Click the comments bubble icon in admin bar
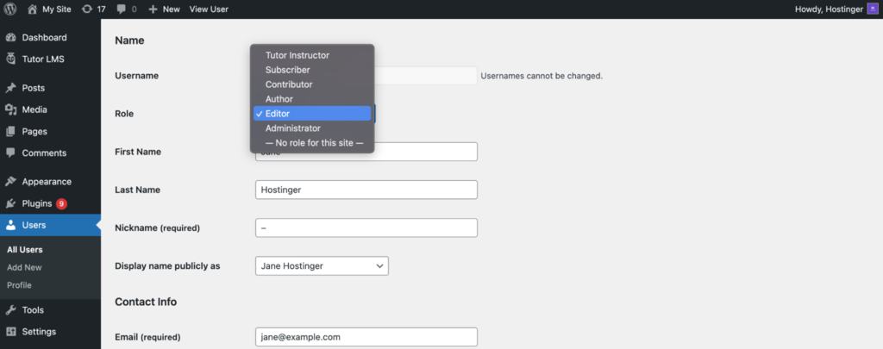 120,9
